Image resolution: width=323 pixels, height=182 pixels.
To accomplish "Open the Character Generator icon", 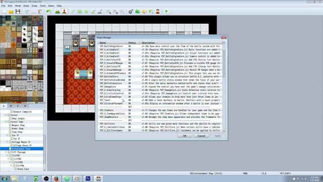I will (158, 12).
